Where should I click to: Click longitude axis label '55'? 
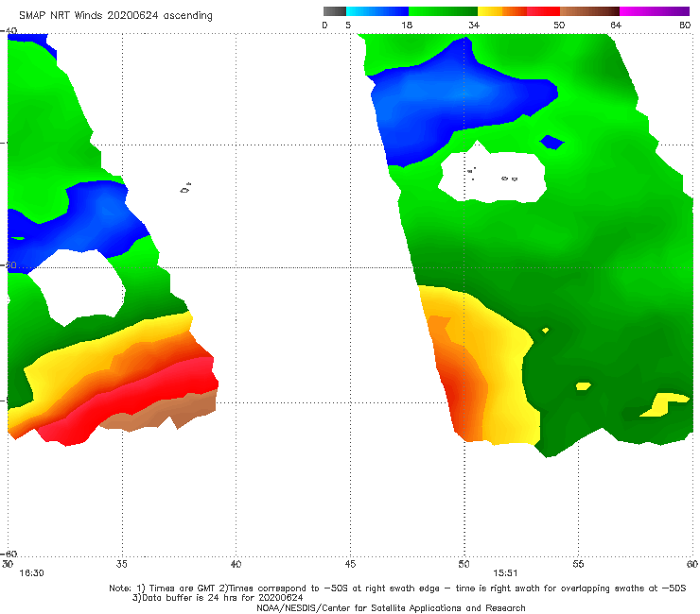(x=578, y=564)
